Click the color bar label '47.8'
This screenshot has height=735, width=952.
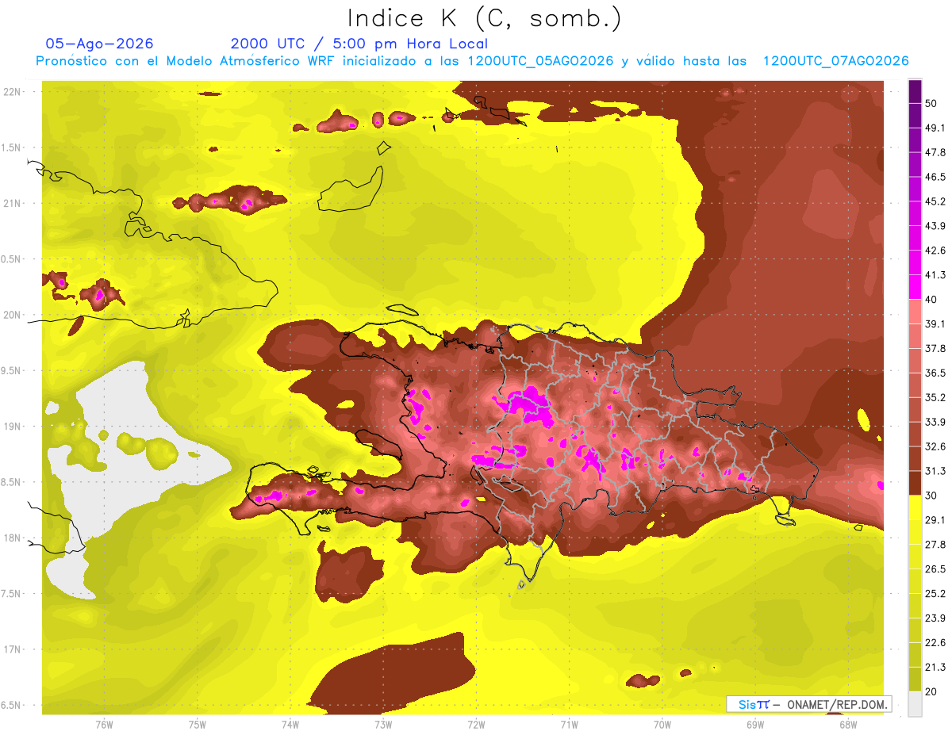935,152
